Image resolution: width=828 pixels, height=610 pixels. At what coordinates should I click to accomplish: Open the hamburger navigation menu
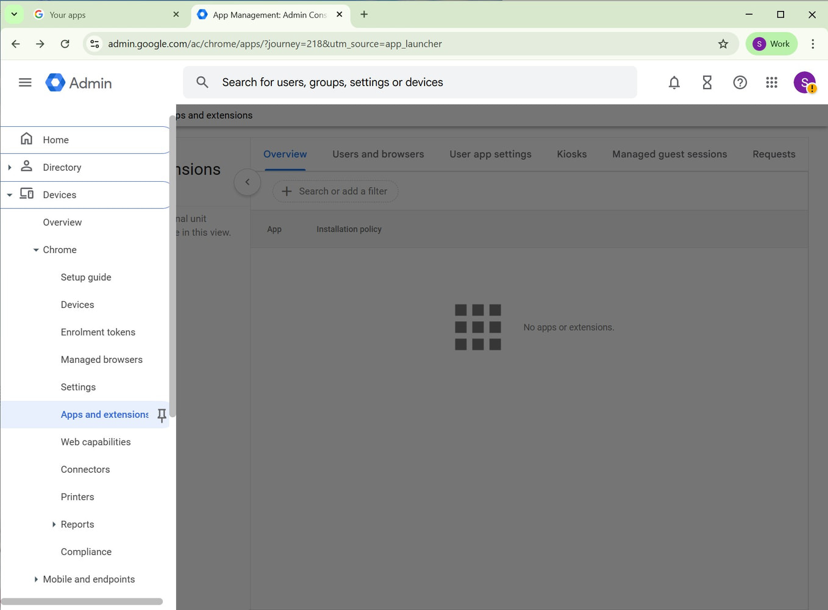25,82
